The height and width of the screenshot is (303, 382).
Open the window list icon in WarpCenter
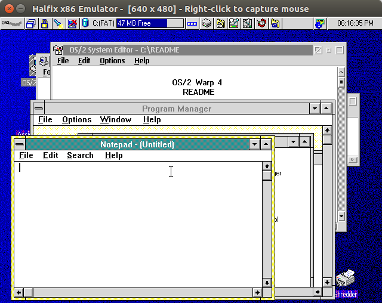pos(31,23)
